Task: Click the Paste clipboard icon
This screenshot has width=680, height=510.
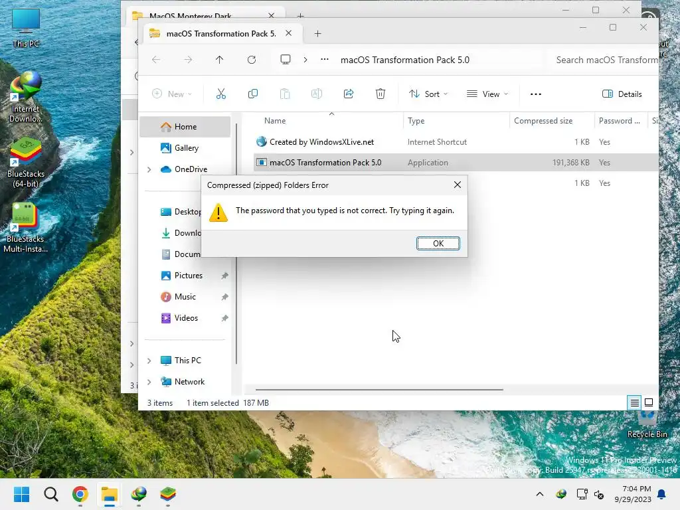Action: [x=285, y=94]
